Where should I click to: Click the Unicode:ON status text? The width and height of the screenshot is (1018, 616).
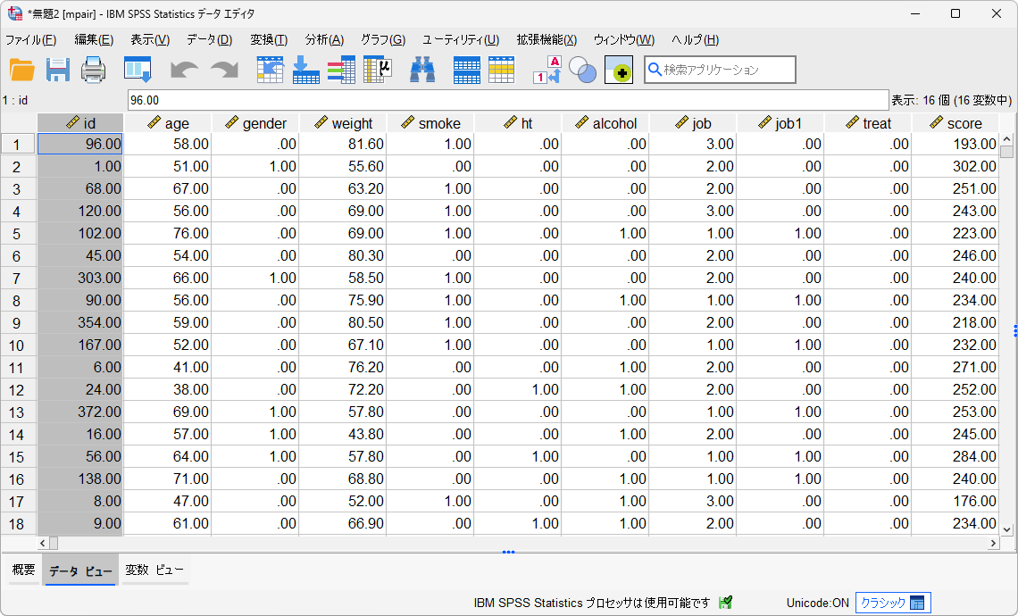(817, 603)
